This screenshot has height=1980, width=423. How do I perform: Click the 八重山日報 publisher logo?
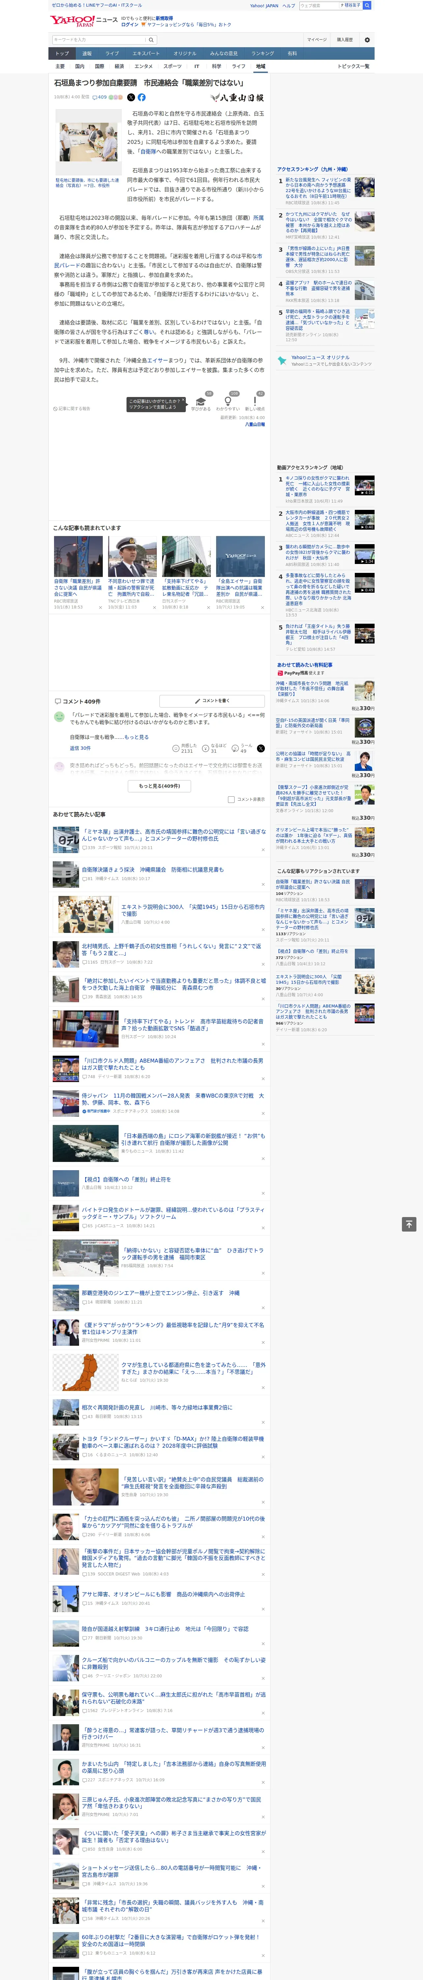[x=237, y=98]
